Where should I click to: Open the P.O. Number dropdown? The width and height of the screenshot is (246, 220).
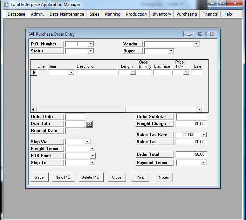[x=90, y=44]
